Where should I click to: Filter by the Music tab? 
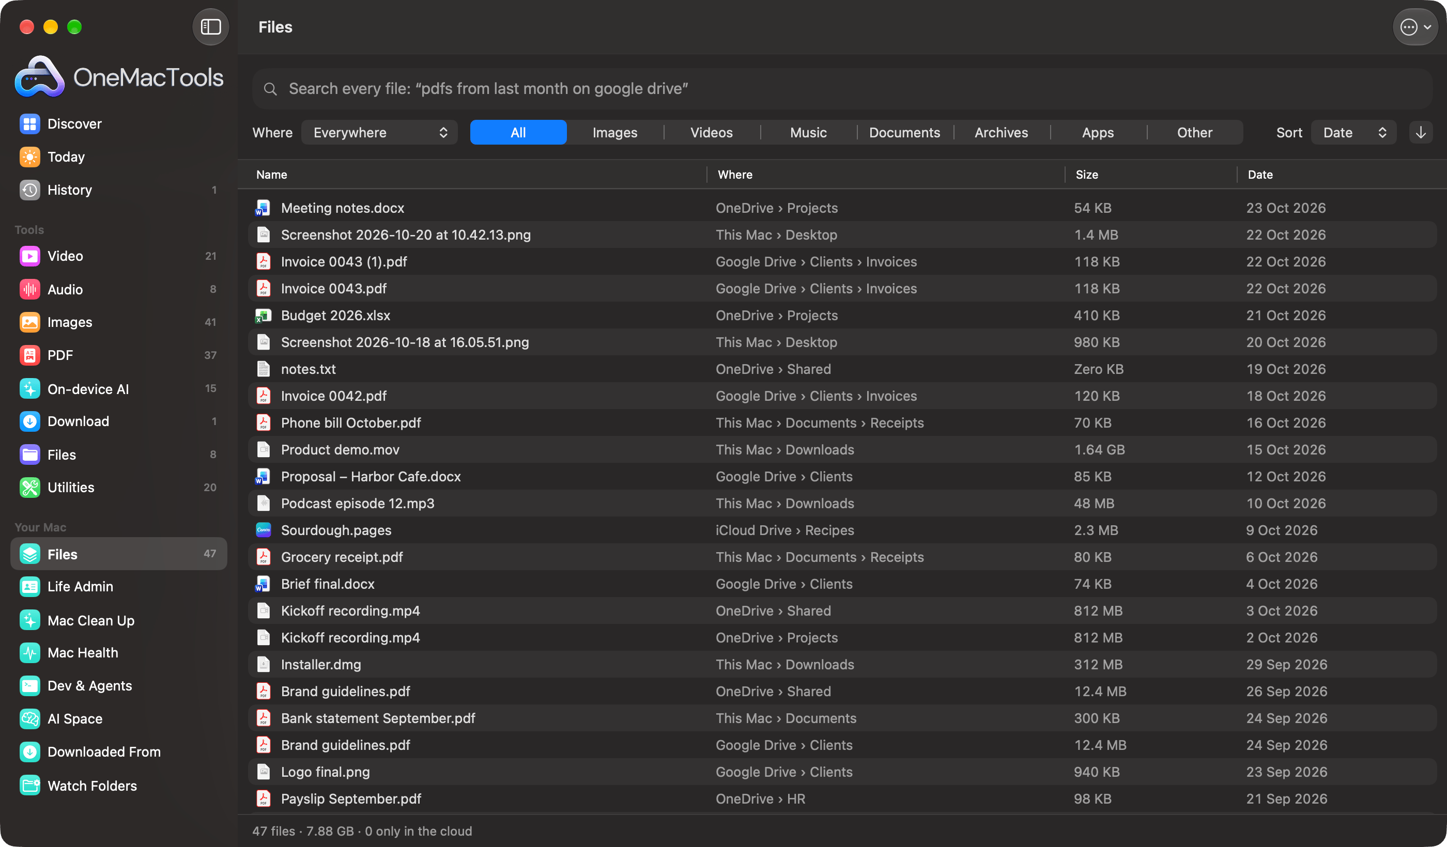pyautogui.click(x=808, y=133)
